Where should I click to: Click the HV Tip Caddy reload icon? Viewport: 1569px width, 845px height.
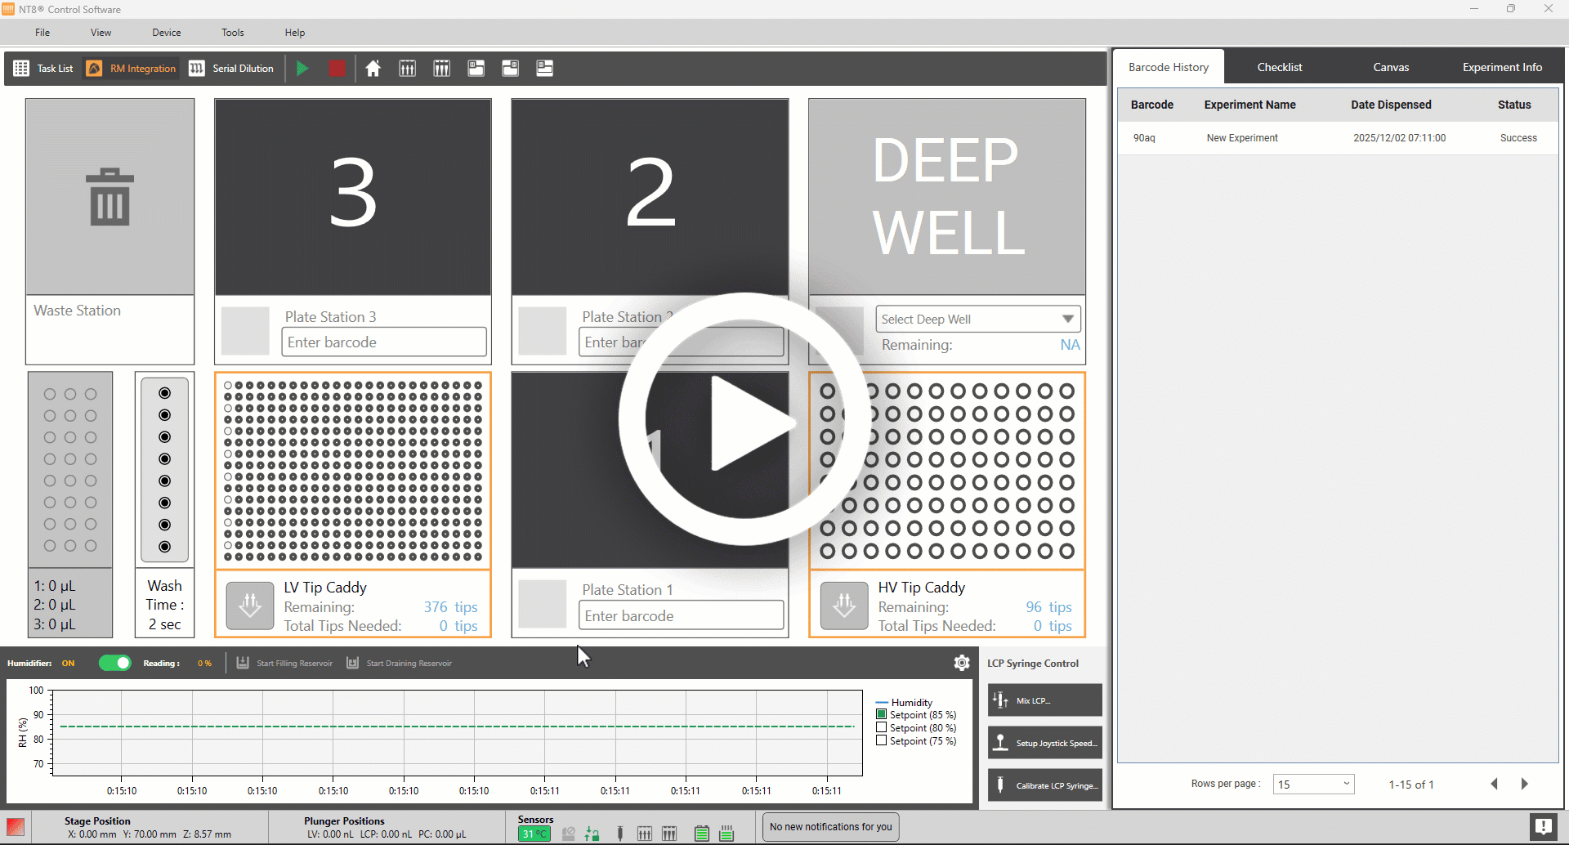(x=843, y=606)
